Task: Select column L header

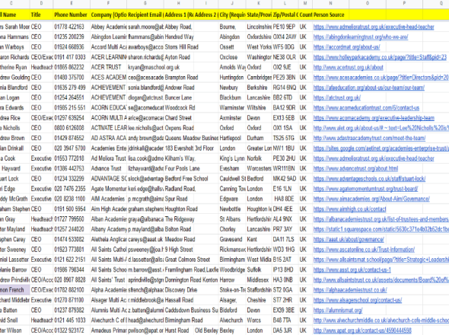Action: [285, 3]
